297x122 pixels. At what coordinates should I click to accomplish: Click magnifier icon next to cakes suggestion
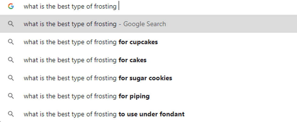[11, 60]
